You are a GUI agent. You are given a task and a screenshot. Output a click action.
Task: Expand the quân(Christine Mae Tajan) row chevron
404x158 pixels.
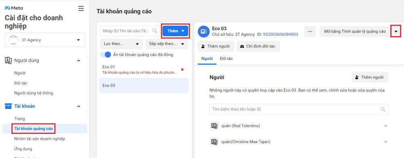pos(386,142)
